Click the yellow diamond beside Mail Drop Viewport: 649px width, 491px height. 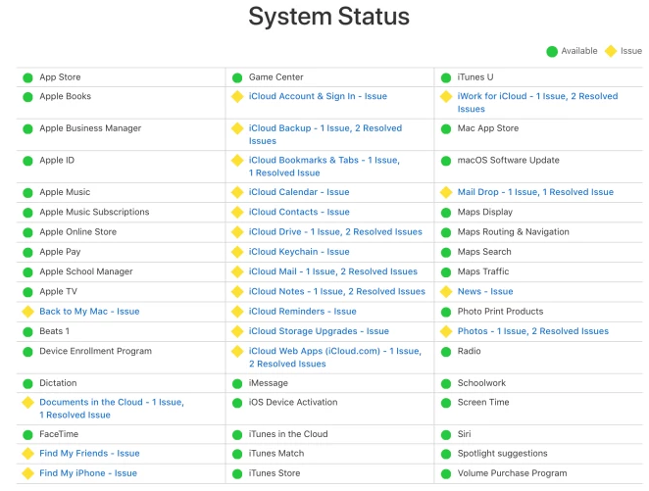coord(446,192)
